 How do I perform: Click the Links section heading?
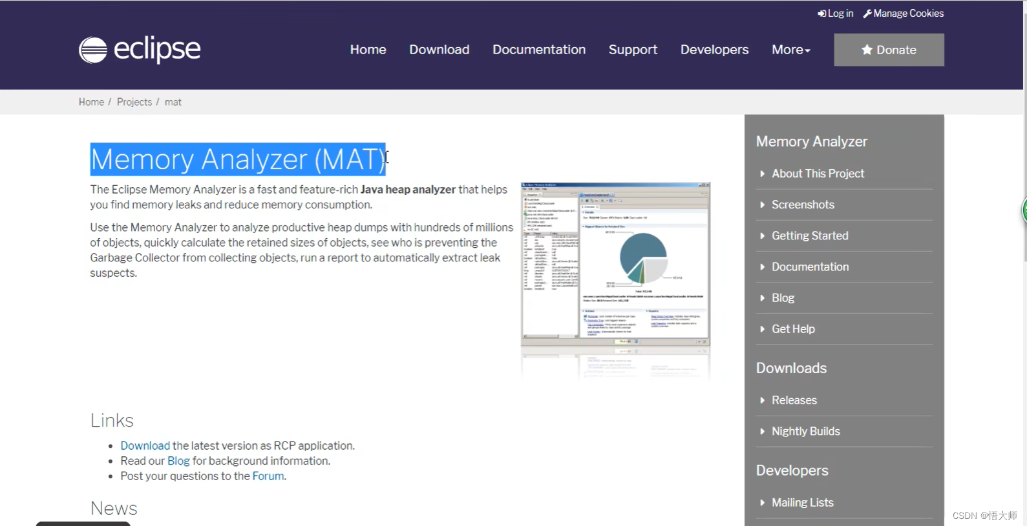coord(112,420)
